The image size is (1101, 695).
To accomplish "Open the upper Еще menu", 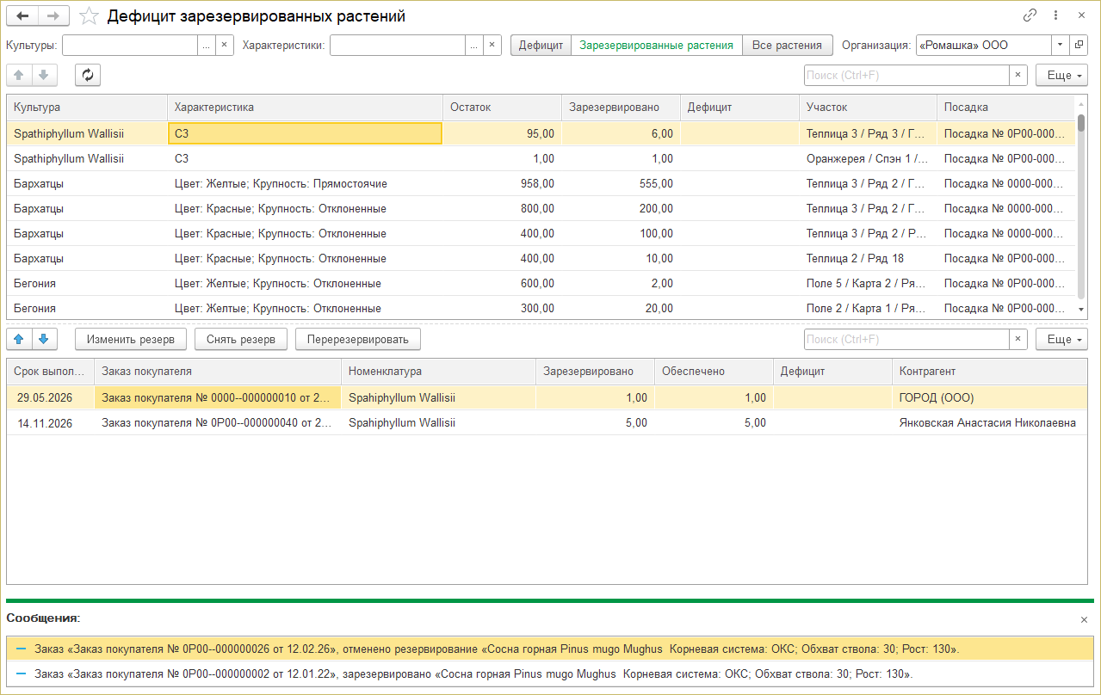I will tap(1061, 76).
